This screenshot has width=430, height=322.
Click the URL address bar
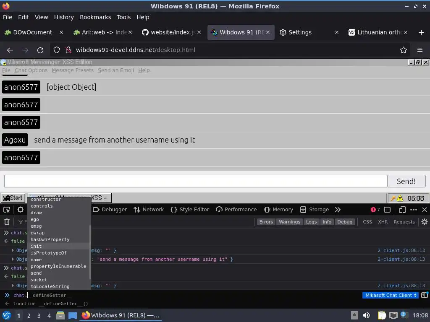[230, 50]
